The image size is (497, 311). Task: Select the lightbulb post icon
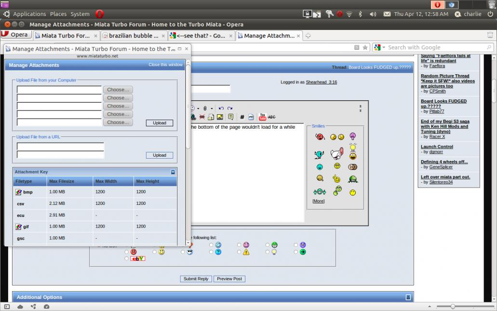(x=274, y=252)
